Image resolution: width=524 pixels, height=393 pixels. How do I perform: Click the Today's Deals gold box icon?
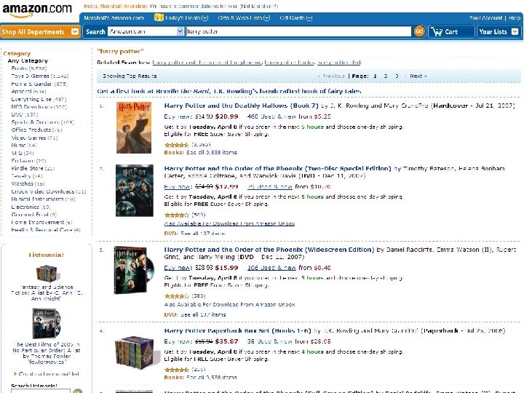[x=159, y=17]
